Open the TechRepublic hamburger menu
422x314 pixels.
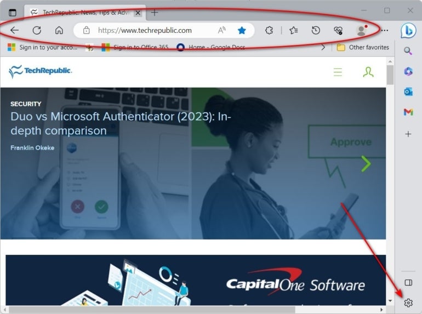338,72
